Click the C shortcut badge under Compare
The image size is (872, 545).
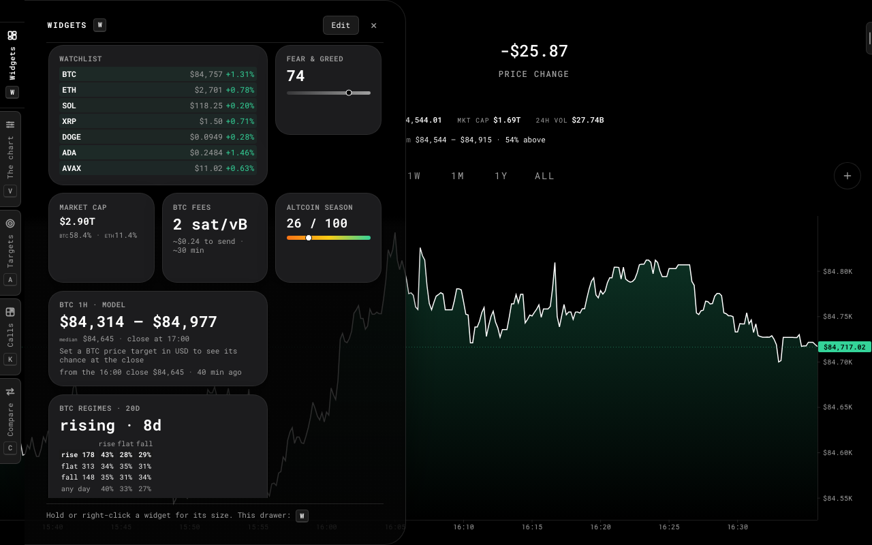click(10, 448)
